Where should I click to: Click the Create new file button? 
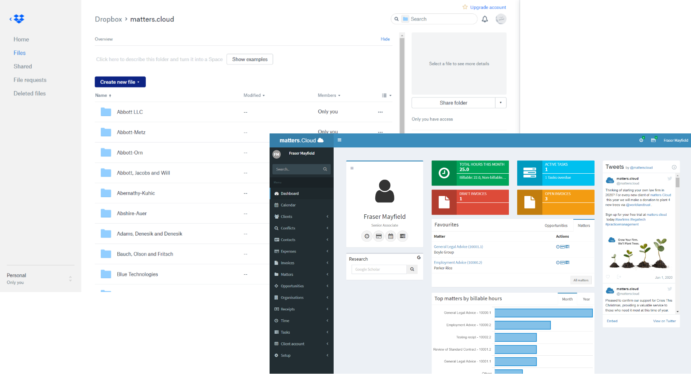pos(120,82)
